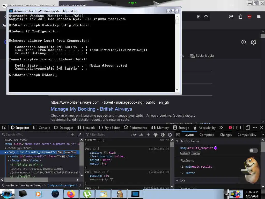Viewport: 265px width, 199px height.
Task: Toggle dark color scheme simulation
Action: point(163,135)
